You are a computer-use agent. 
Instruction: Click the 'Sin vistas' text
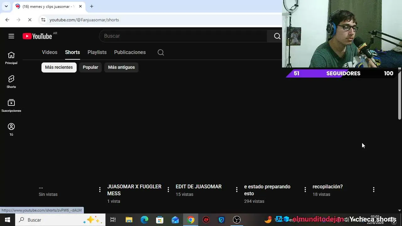[48, 194]
